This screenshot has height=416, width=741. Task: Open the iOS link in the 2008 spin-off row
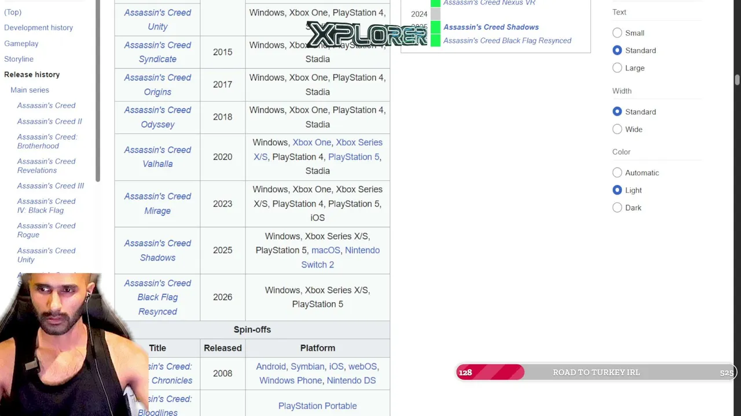tap(336, 366)
